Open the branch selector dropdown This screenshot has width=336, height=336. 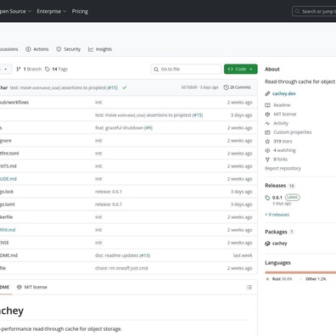tap(5, 69)
